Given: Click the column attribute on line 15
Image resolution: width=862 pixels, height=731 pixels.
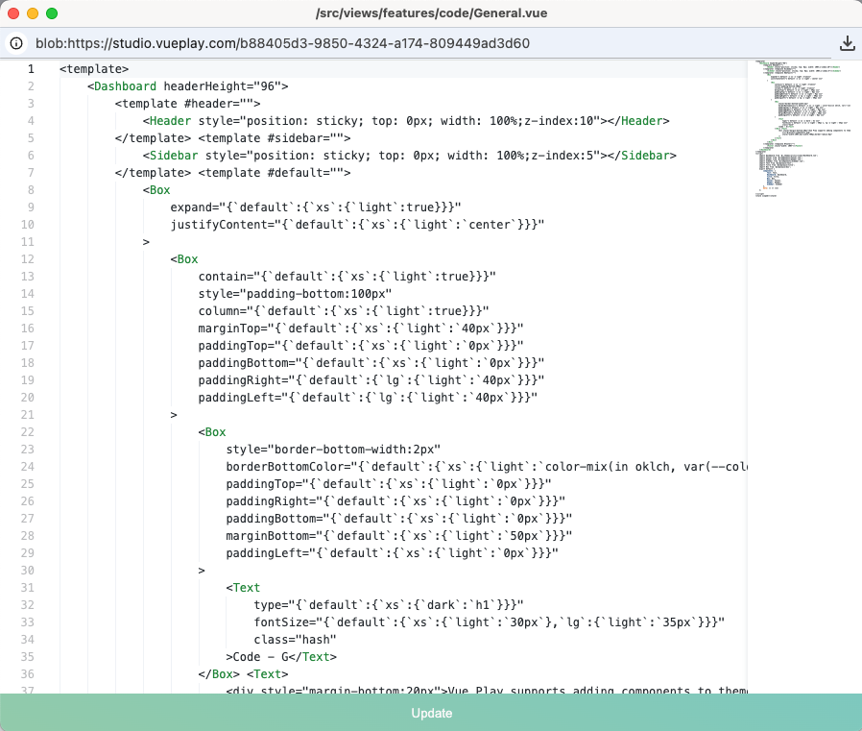Looking at the screenshot, I should [x=344, y=311].
